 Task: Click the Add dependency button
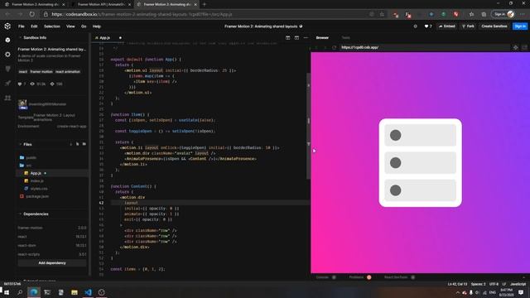pyautogui.click(x=52, y=263)
